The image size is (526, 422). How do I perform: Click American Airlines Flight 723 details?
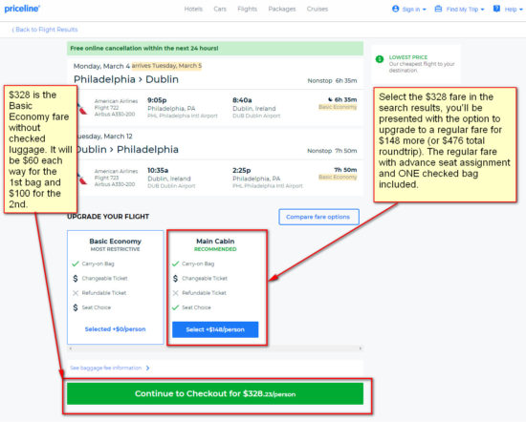(116, 178)
